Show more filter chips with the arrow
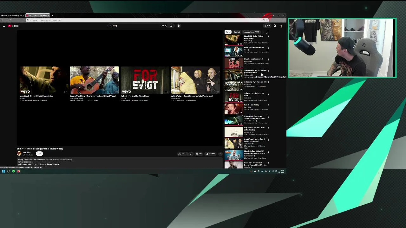 coord(267,32)
